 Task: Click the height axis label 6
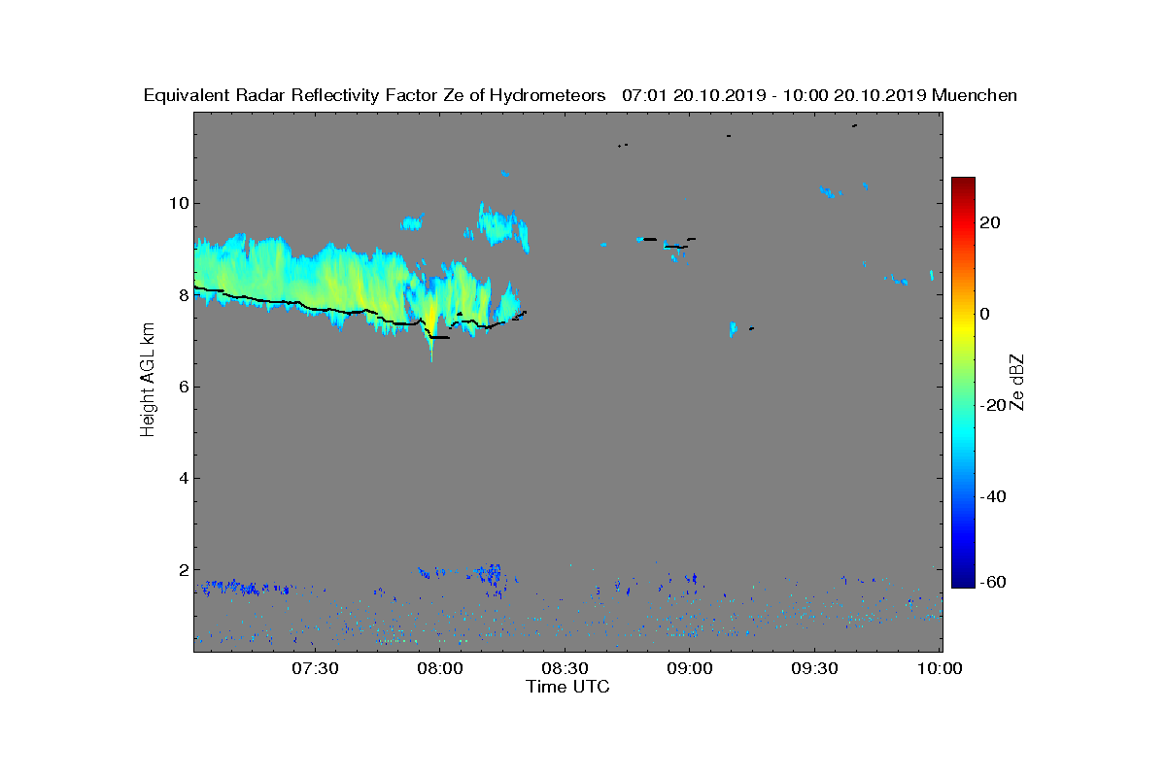click(182, 387)
